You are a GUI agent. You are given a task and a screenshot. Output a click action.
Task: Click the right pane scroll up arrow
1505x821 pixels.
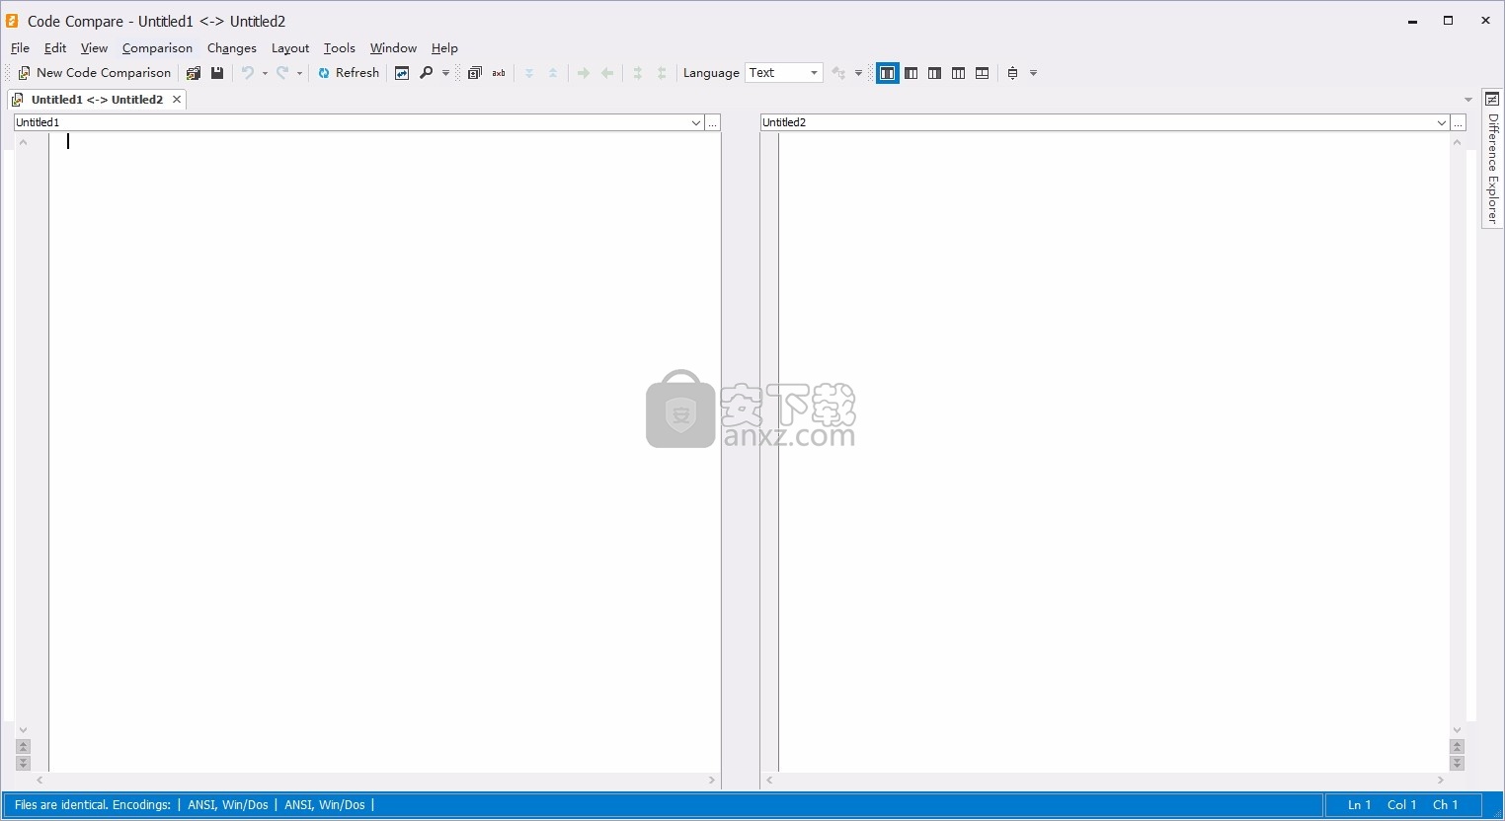click(1457, 142)
